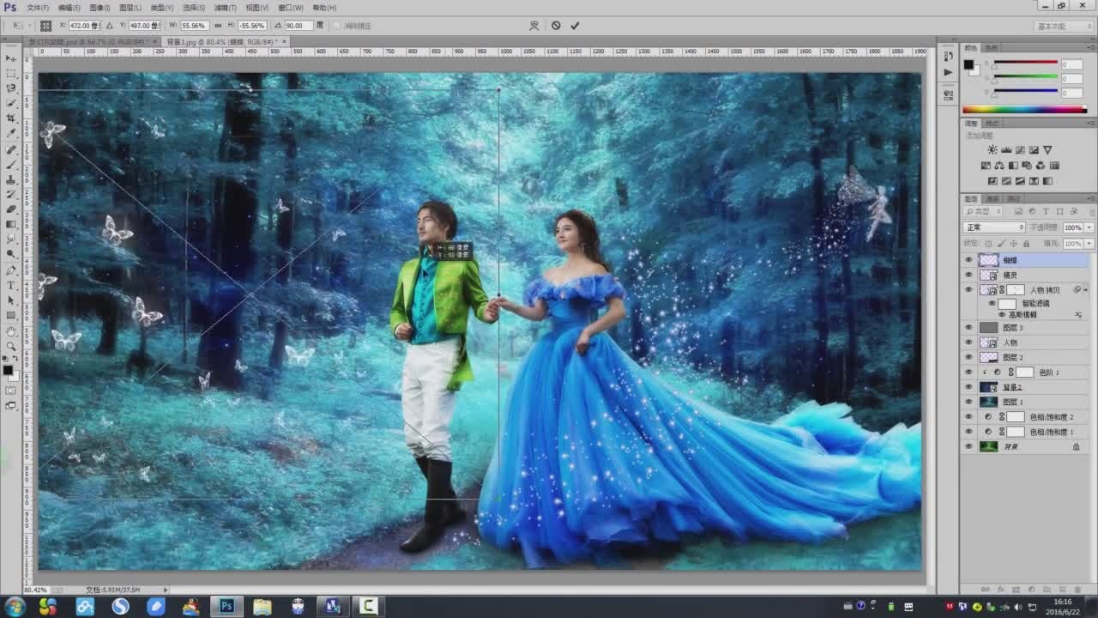
Task: Pick a color from the spectrum ramp
Action: (1024, 109)
